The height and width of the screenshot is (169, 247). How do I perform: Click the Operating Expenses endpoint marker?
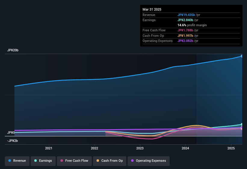pyautogui.click(x=242, y=127)
